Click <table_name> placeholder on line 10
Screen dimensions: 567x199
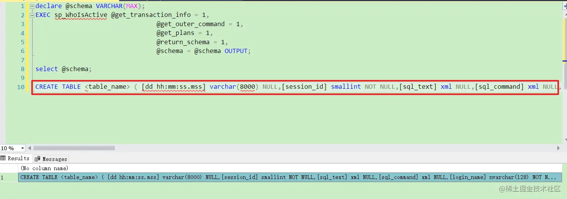(x=108, y=87)
